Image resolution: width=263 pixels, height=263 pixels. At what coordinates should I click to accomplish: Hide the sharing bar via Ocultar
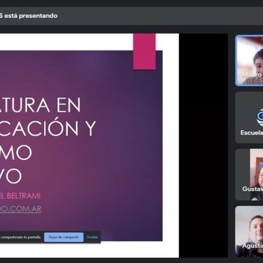point(92,237)
